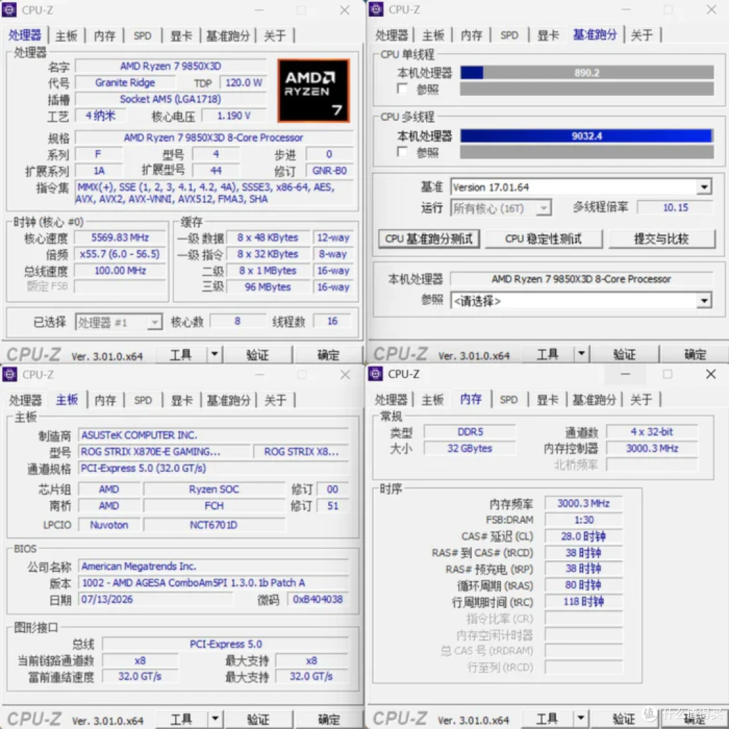Click the 07/13/2026 BIOS date field
Screen dimensions: 729x729
pyautogui.click(x=156, y=599)
